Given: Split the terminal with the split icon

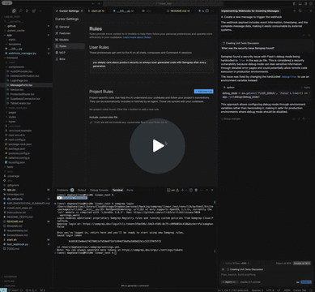Looking at the screenshot, I should coord(191,190).
